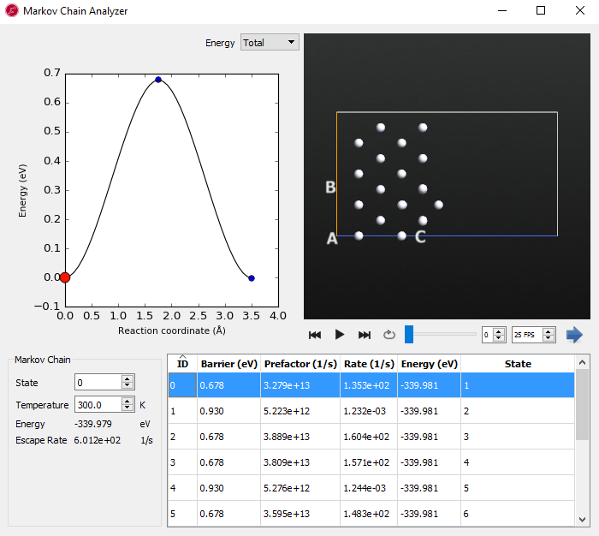
Task: Skip to first frame of animation
Action: tap(315, 336)
